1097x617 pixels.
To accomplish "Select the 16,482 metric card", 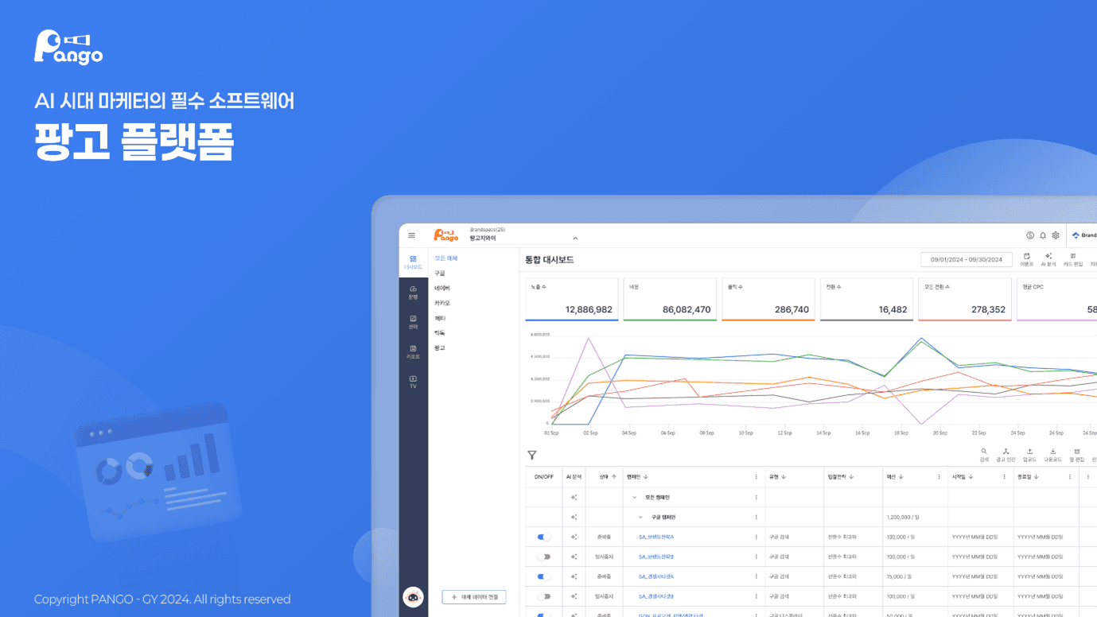I will pos(866,299).
